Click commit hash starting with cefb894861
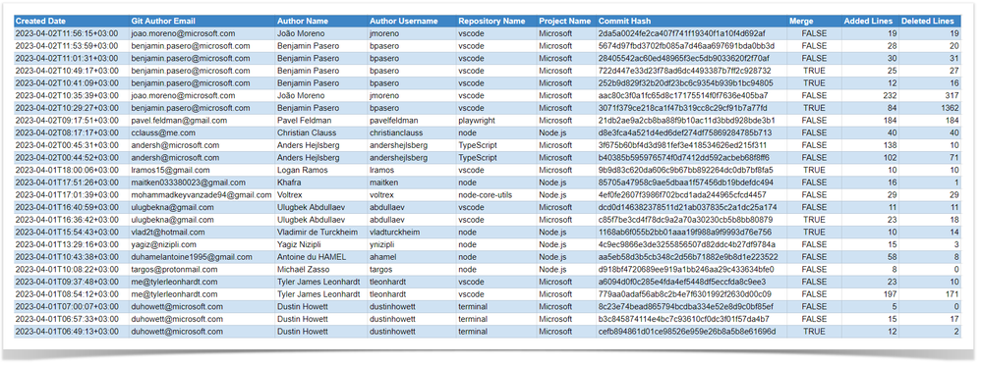This screenshot has width=981, height=365. pyautogui.click(x=686, y=332)
